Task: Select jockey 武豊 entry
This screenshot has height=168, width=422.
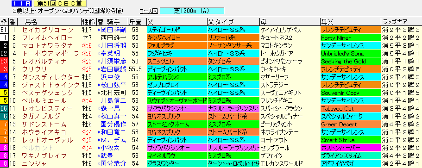Action: pyautogui.click(x=110, y=156)
